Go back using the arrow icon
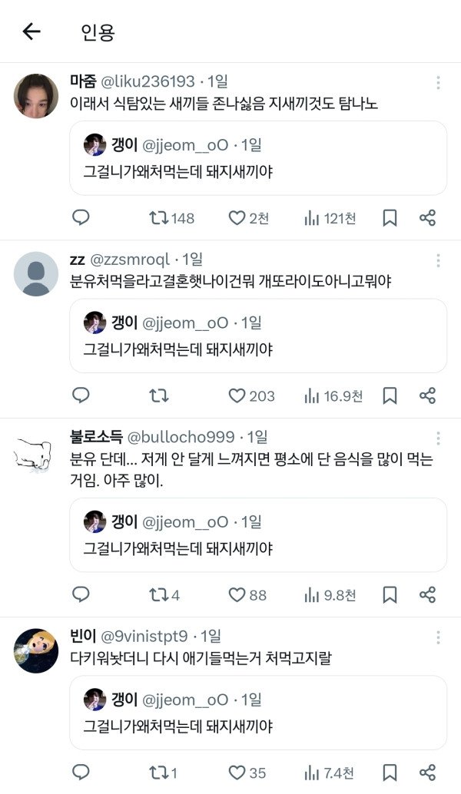 [31, 31]
